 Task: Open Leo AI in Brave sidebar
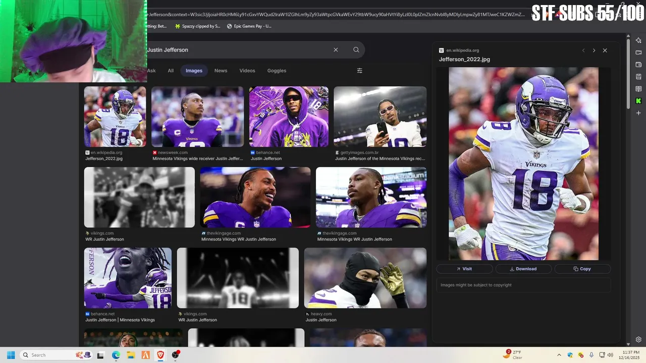[x=638, y=40]
